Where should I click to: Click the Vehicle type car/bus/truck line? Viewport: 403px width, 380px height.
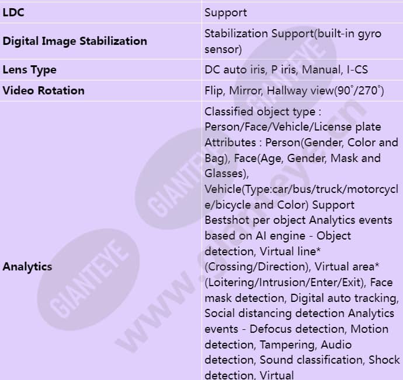301,189
